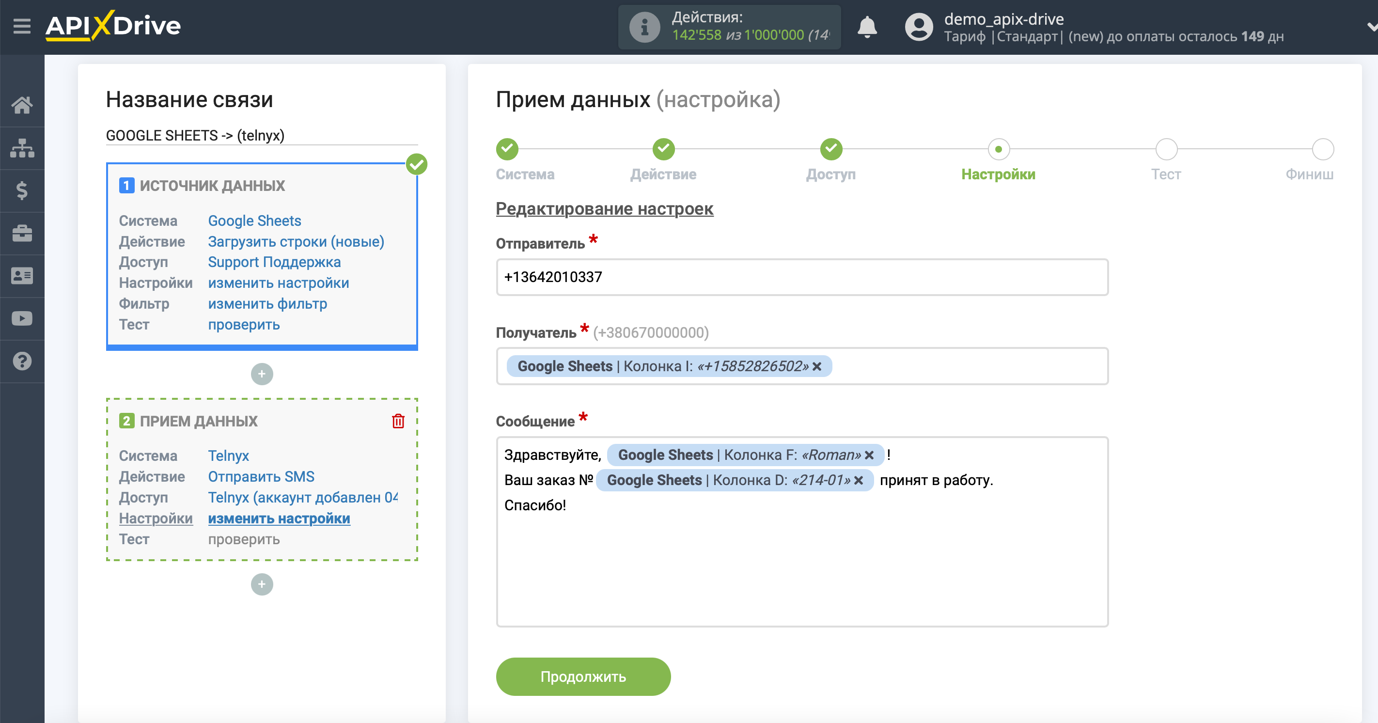
Task: Open the home dashboard icon
Action: [x=22, y=105]
